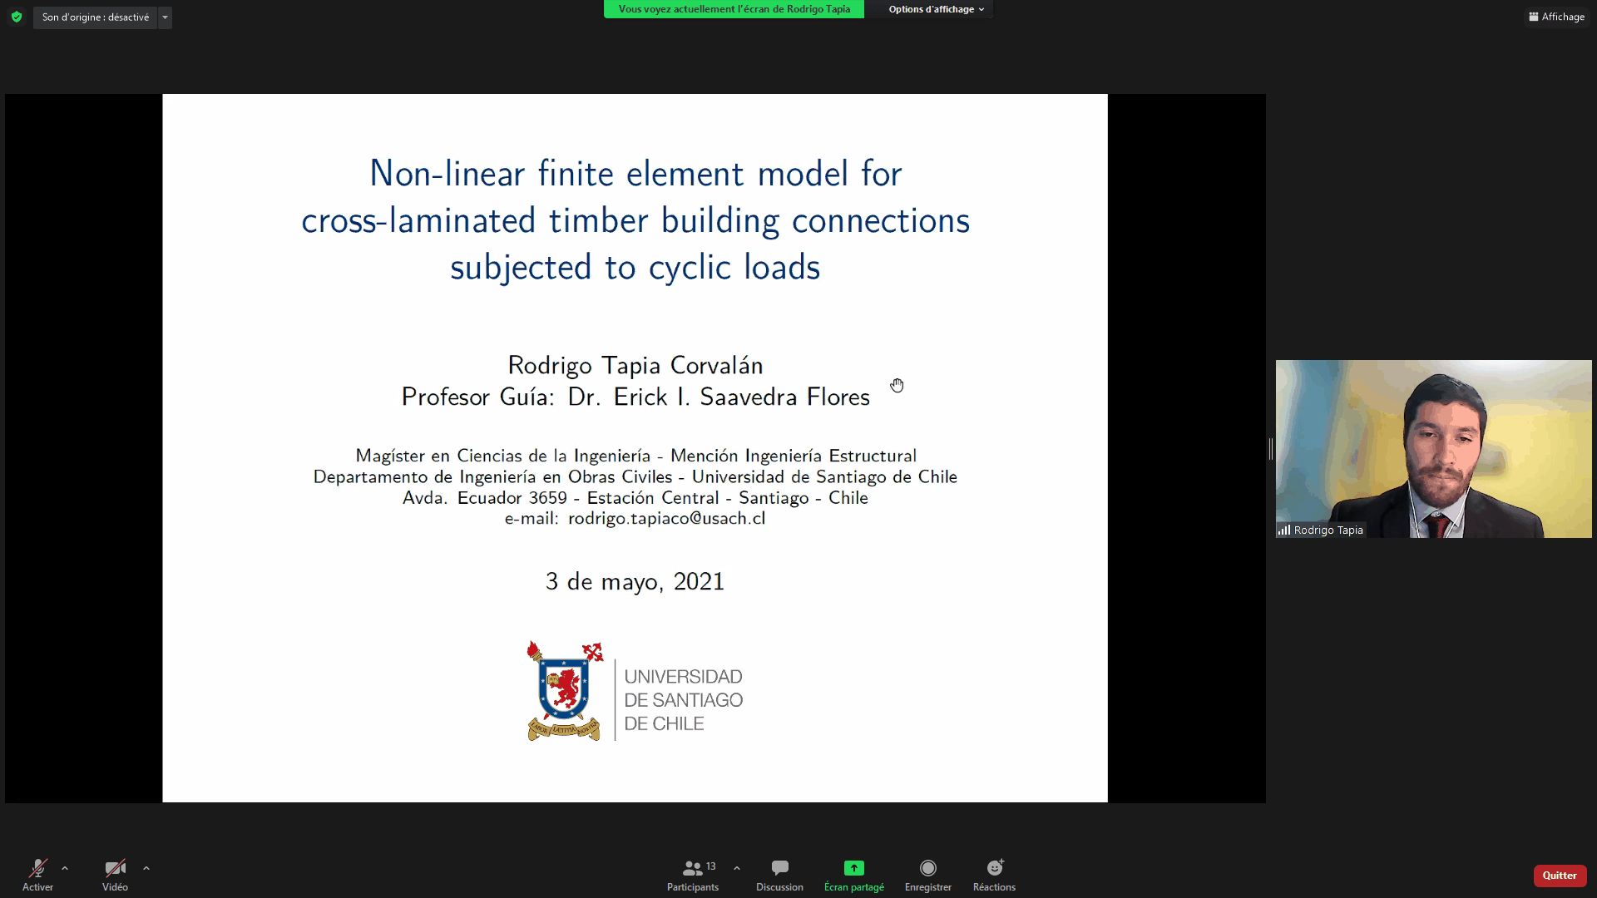Viewport: 1597px width, 898px height.
Task: Unmute microphone with the Activer button
Action: click(x=37, y=876)
